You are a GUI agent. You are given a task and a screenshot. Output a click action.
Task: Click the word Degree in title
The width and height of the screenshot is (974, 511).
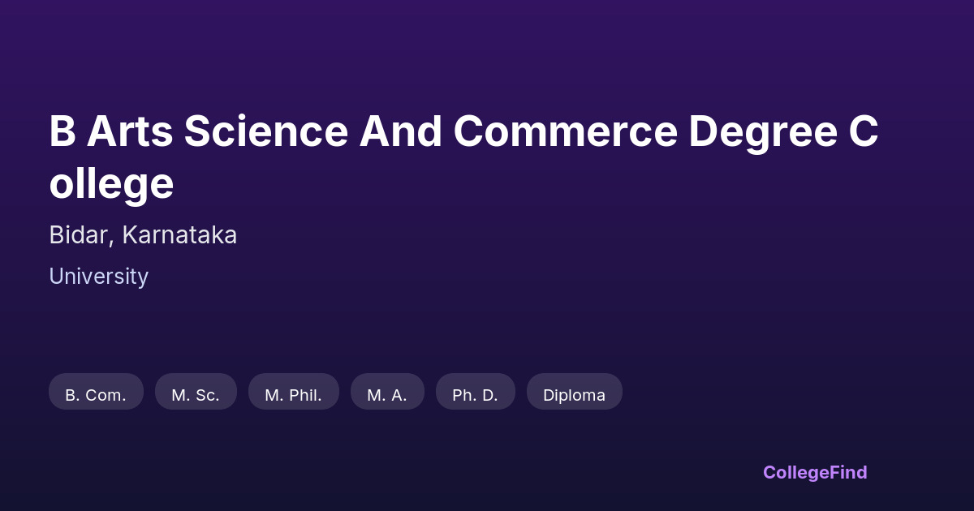coord(762,131)
